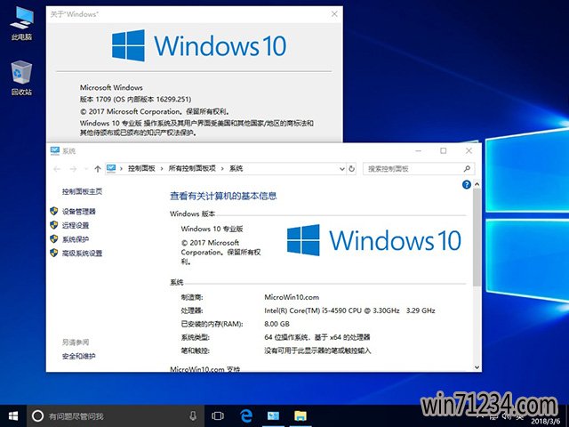
Task: Open 安全和维护 link
Action: 78,356
